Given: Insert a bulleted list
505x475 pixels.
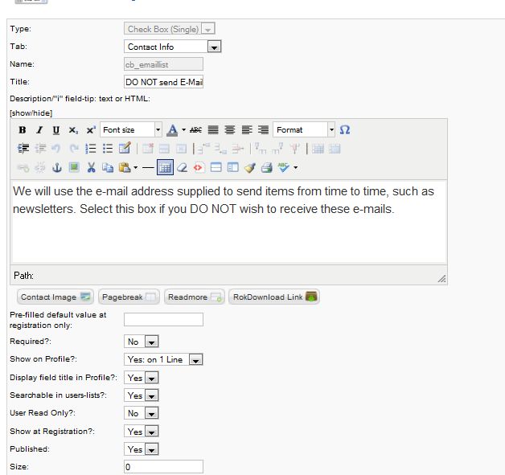Looking at the screenshot, I should [108, 149].
